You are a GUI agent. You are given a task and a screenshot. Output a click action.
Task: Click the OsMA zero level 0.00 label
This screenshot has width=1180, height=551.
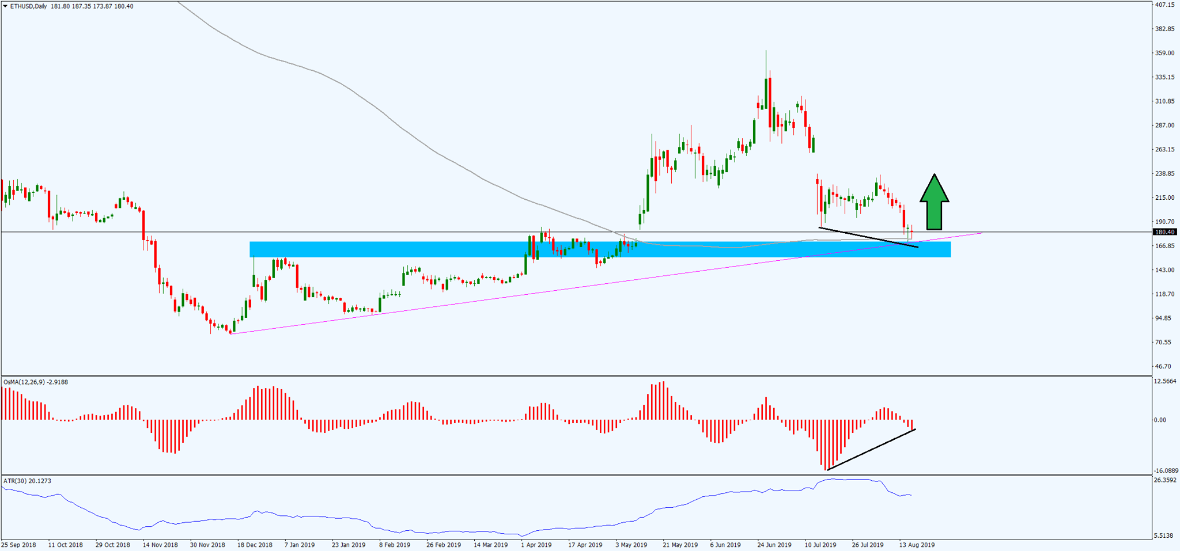1160,420
